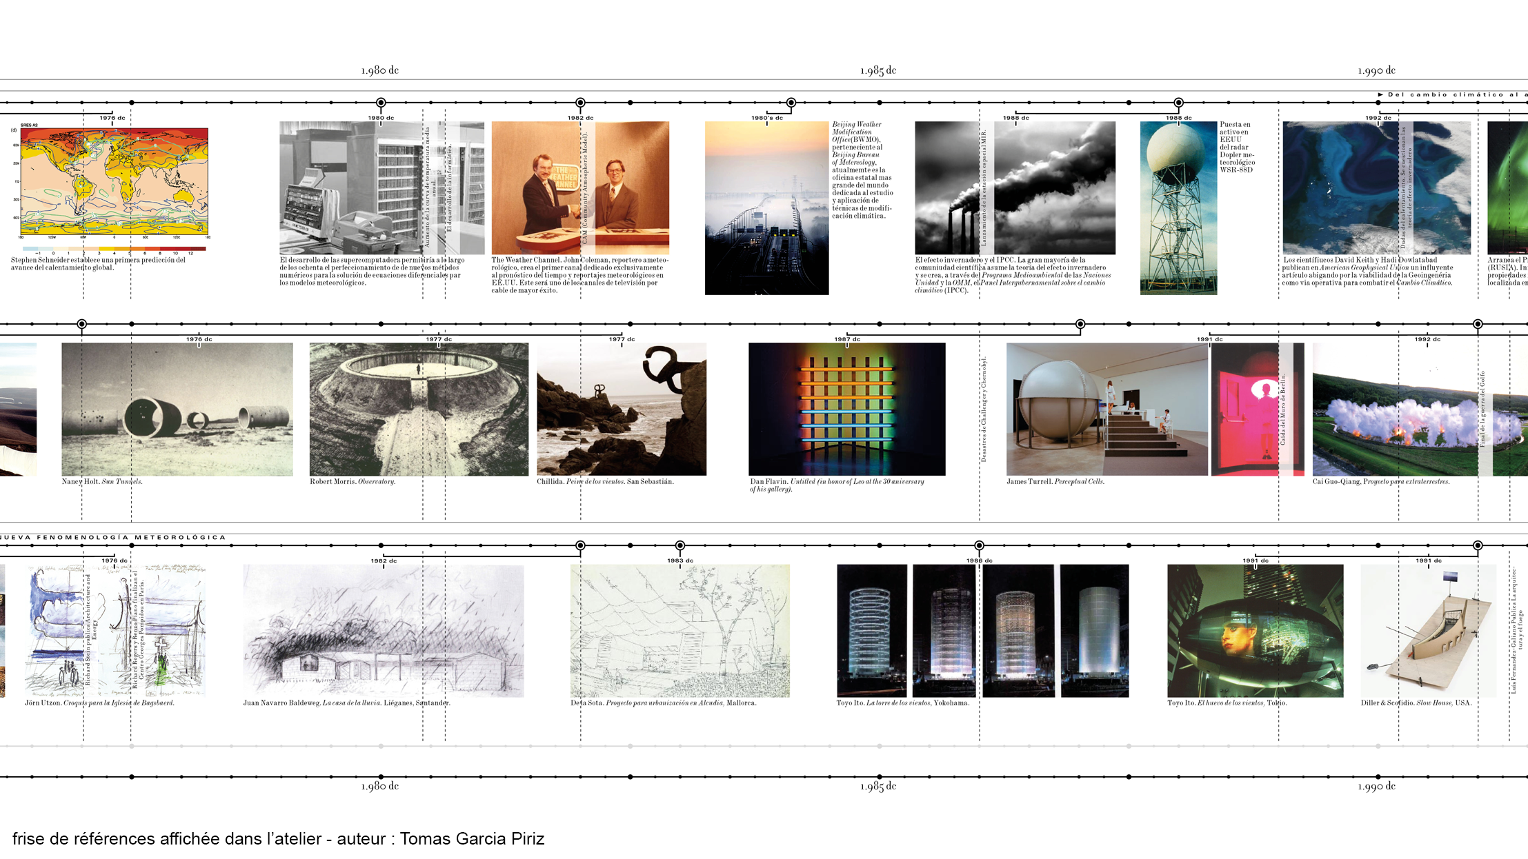The image size is (1528, 859).
Task: Select the Doppler radar tower photo
Action: pos(1178,208)
